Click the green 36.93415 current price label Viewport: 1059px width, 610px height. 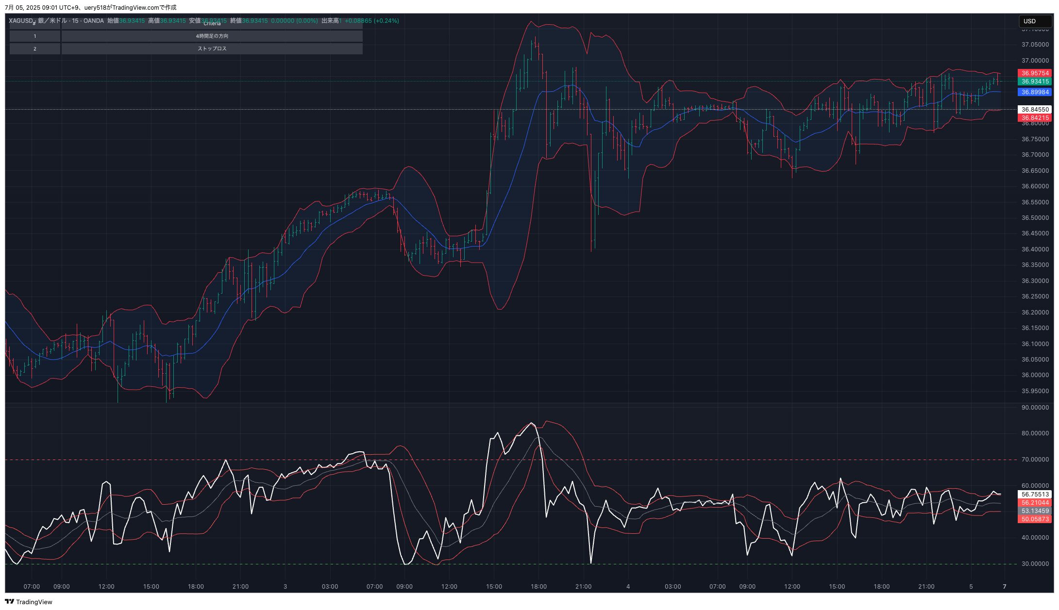[x=1034, y=82]
